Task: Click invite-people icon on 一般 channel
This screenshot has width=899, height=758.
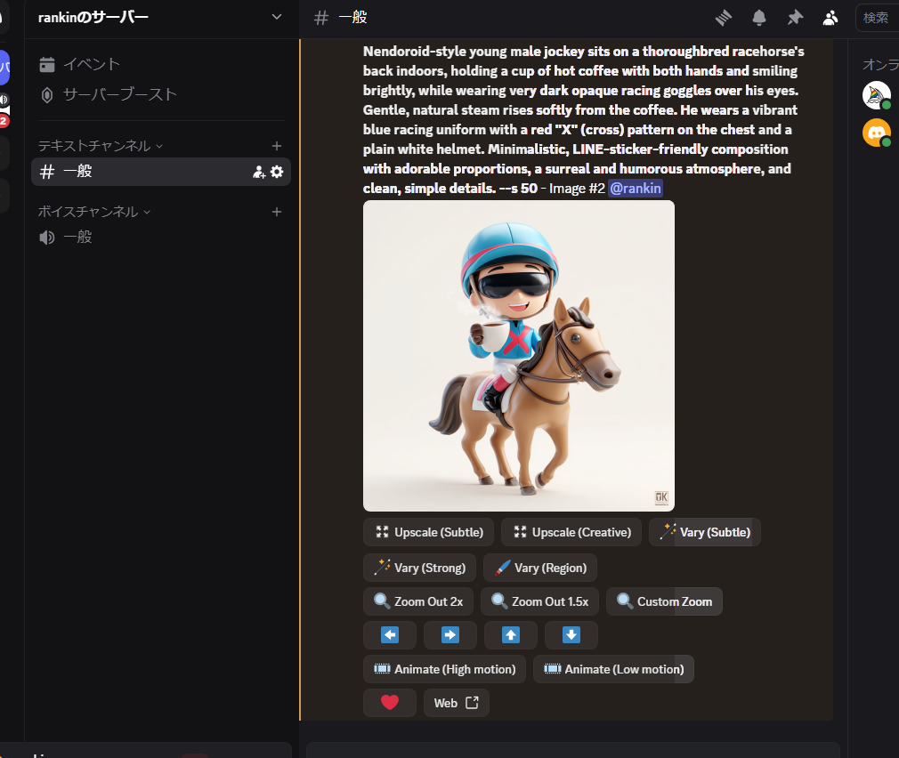Action: click(259, 172)
